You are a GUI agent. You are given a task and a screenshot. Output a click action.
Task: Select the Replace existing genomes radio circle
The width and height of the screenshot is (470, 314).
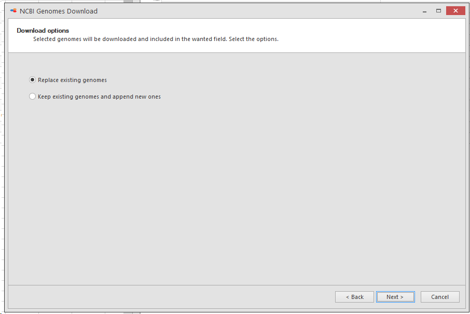(x=32, y=80)
